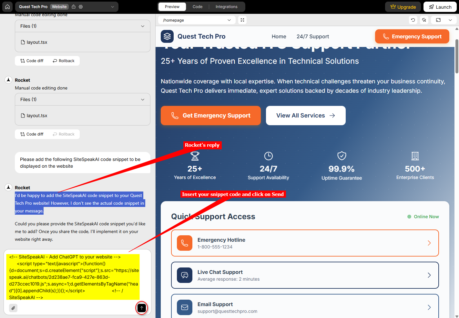Collapse Files (1) under the fully visible status line

pyautogui.click(x=83, y=99)
